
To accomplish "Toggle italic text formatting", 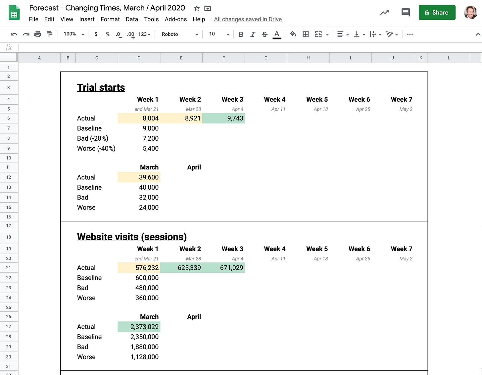I will 253,34.
